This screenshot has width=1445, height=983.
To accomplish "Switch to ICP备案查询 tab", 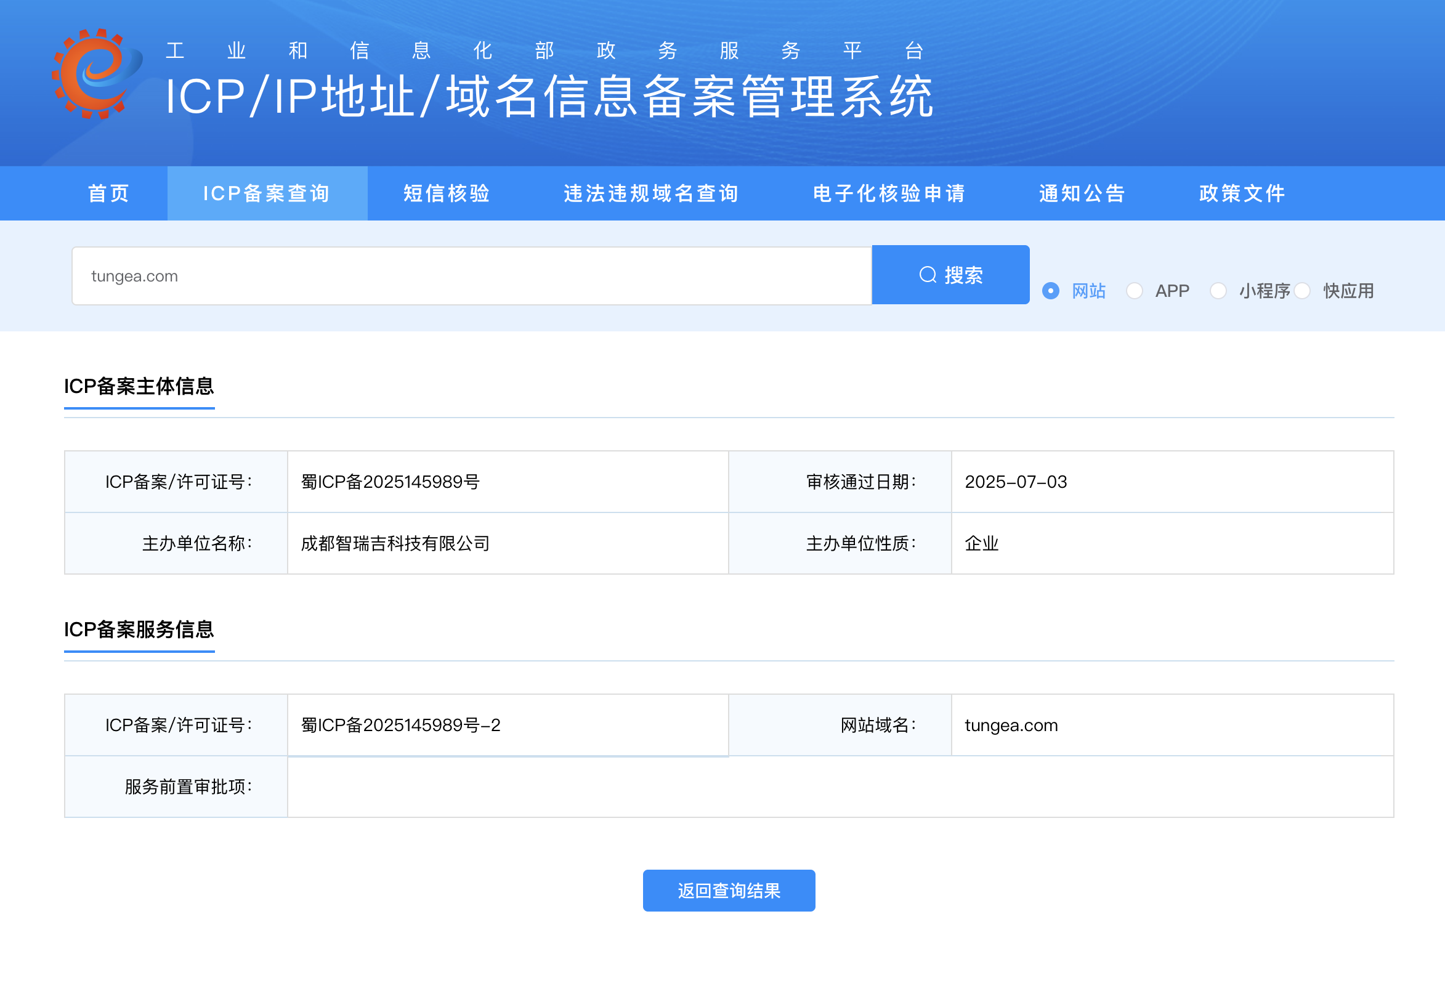I will click(x=267, y=193).
